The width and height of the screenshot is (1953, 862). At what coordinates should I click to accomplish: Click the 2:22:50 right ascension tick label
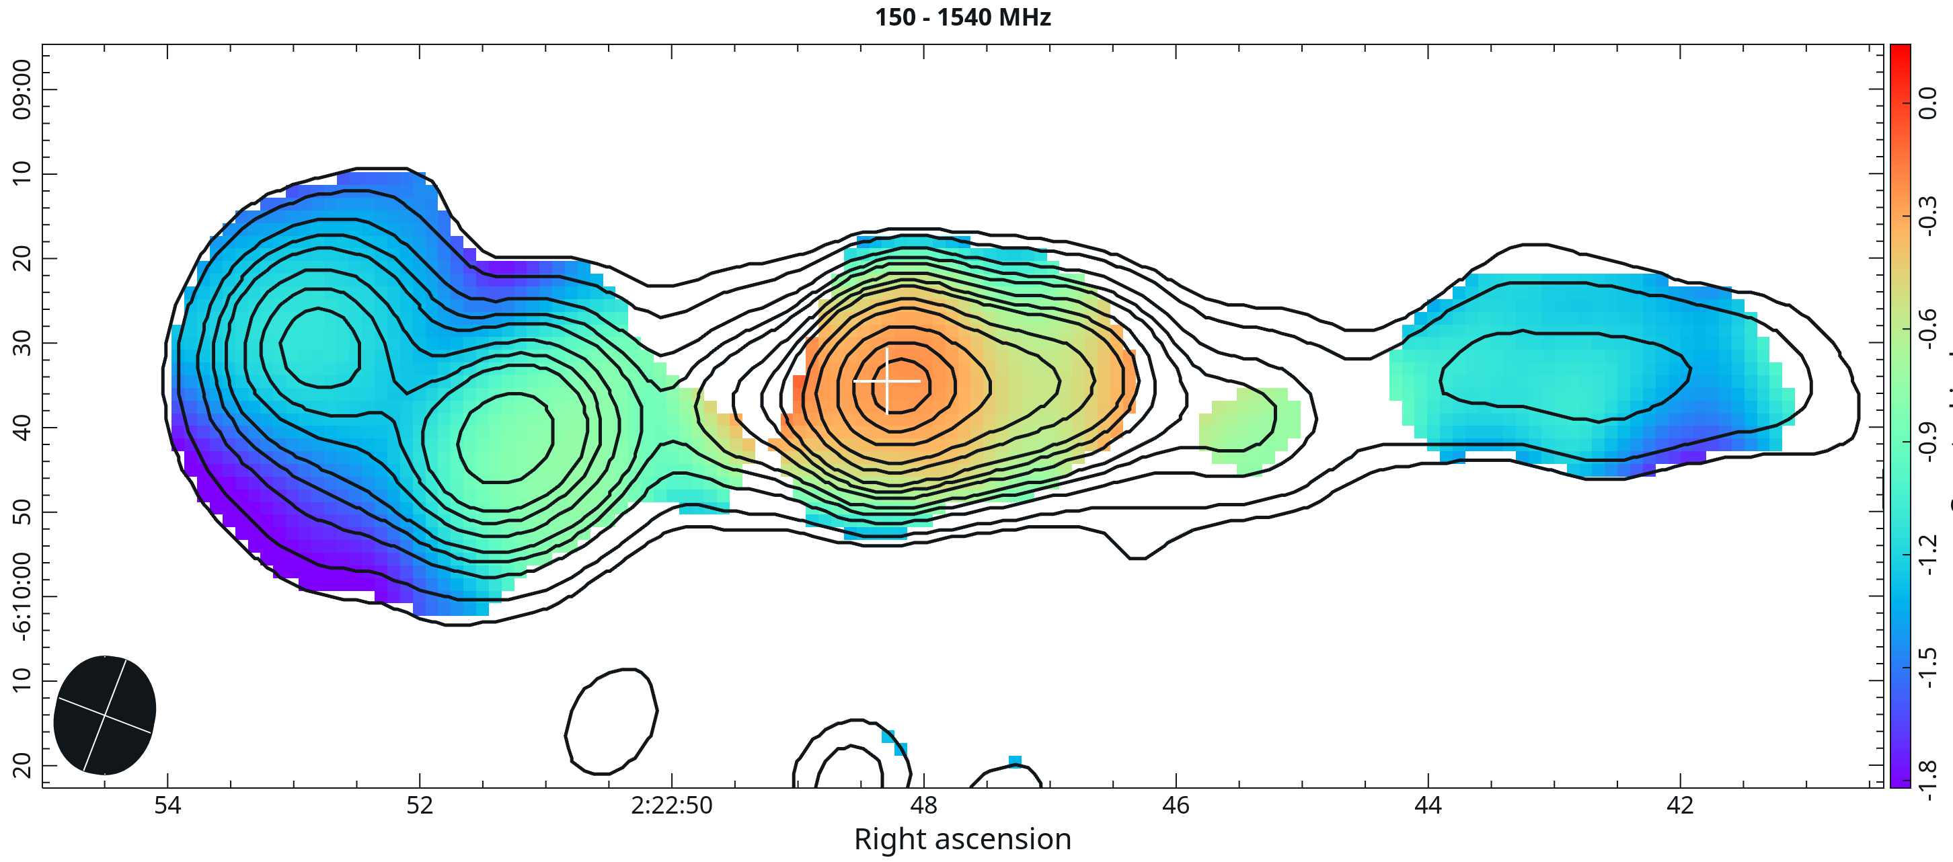pos(672,805)
